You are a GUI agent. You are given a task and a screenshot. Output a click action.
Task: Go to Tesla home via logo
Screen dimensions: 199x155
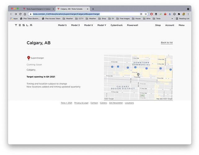pos(24,25)
